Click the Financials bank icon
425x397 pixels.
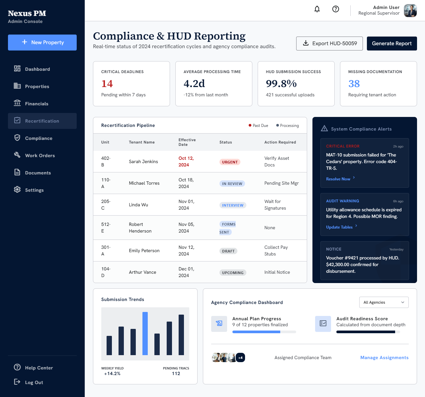point(17,103)
